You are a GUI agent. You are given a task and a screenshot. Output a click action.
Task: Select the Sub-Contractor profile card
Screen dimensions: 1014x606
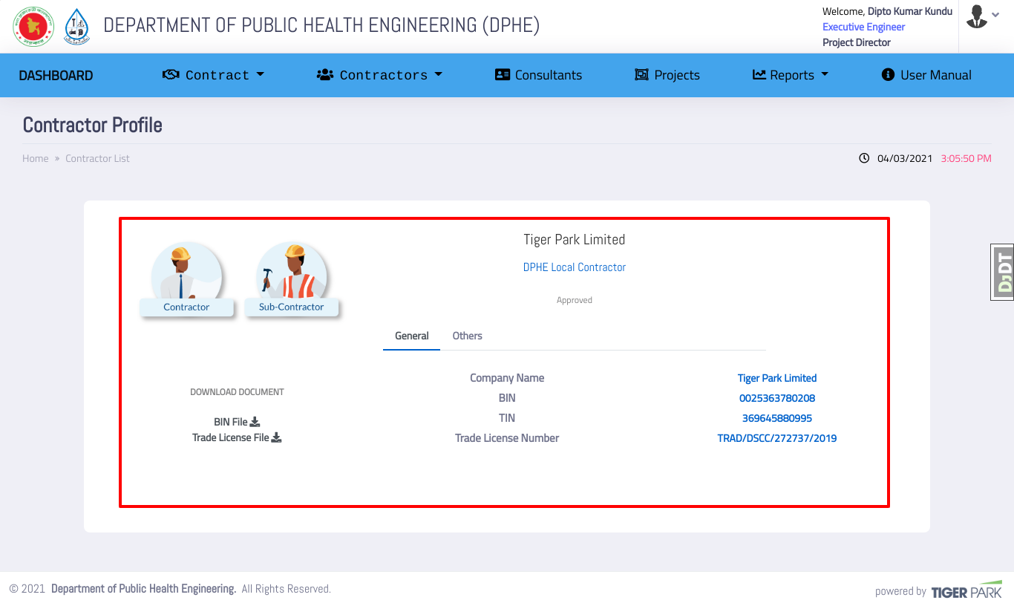coord(292,278)
